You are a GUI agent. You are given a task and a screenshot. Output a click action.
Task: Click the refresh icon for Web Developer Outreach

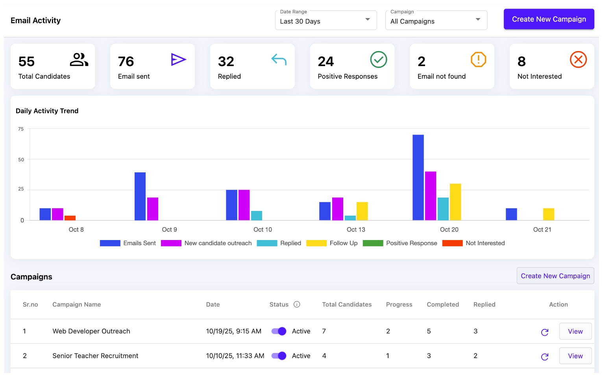[545, 332]
